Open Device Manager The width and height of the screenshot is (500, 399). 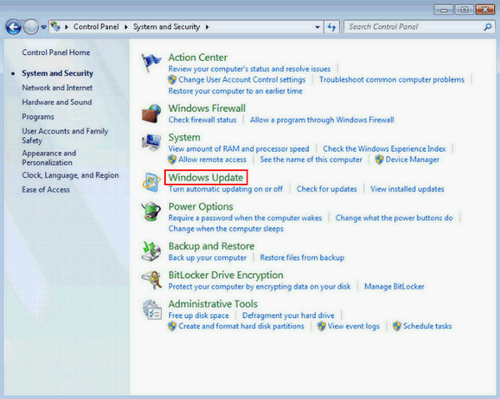(412, 159)
